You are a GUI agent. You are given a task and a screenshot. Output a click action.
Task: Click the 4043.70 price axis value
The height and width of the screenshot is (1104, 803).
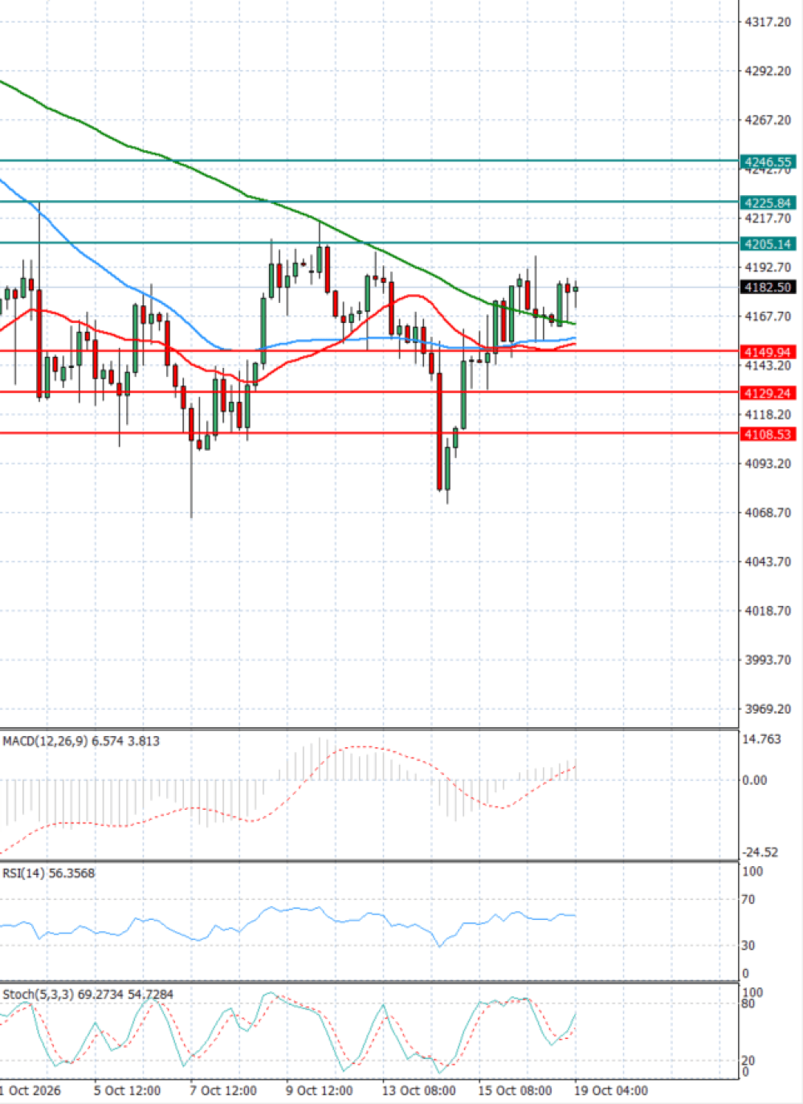[768, 562]
